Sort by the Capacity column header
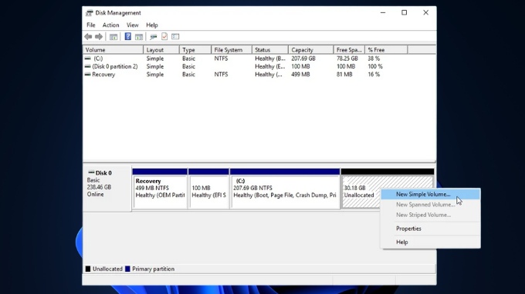The height and width of the screenshot is (294, 525). coord(311,50)
